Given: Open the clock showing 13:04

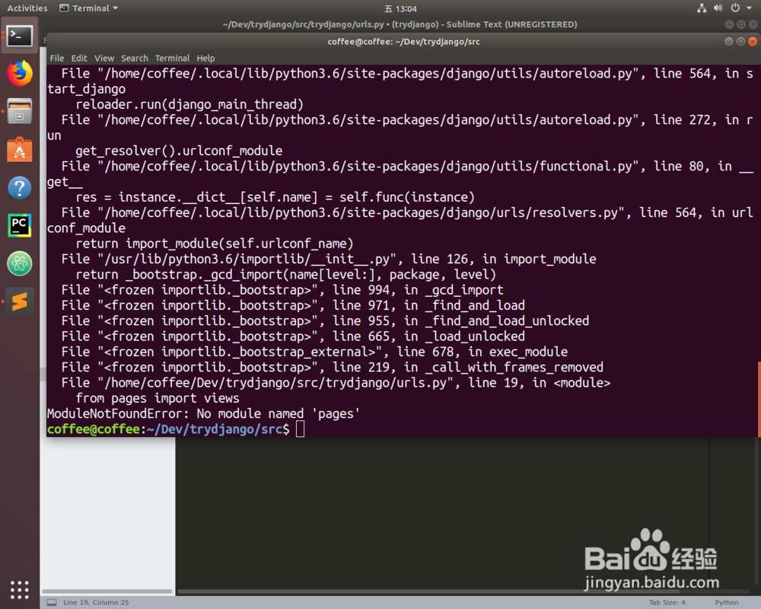Looking at the screenshot, I should coord(400,8).
